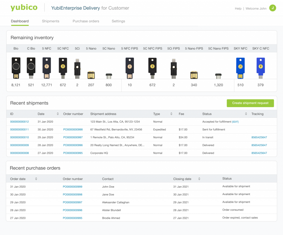283x235 pixels.
Task: Open shipment ID 000000000012
Action: click(x=20, y=122)
